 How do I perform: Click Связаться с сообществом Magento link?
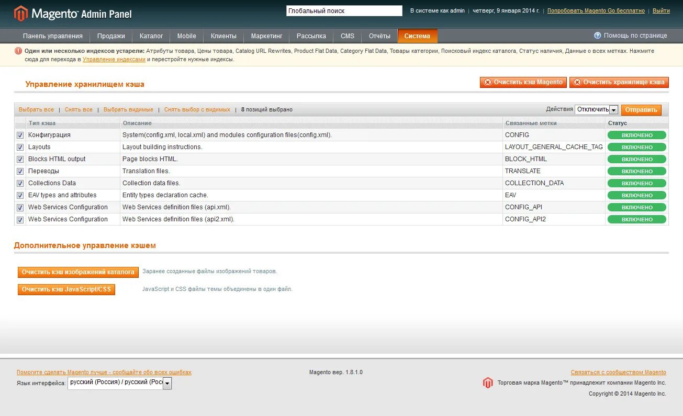tap(619, 373)
